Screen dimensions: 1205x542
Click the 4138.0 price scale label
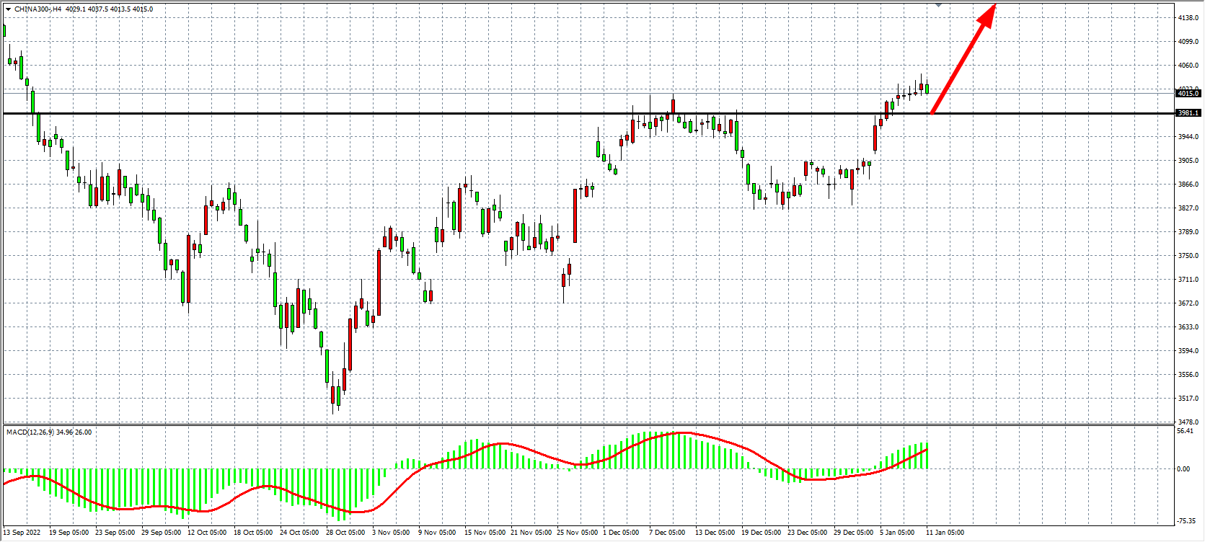click(1188, 17)
